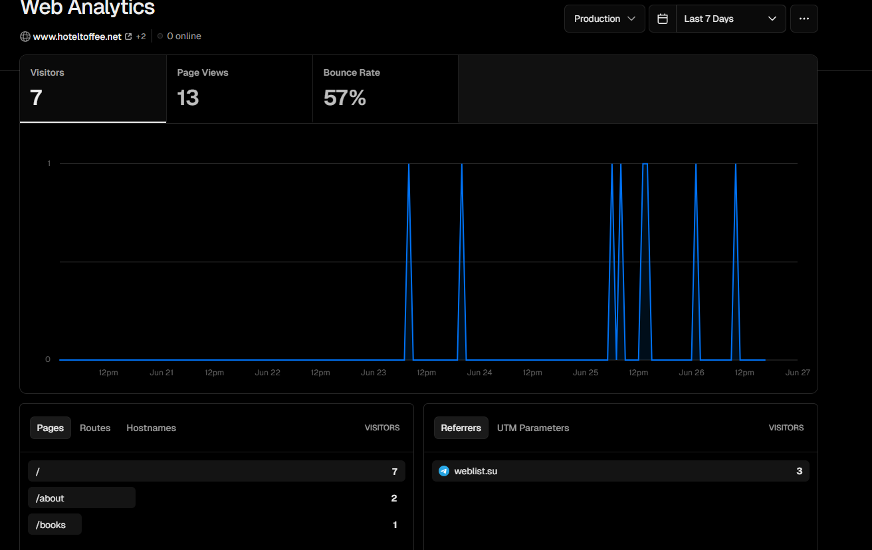Click the calendar icon in date picker
The image size is (872, 550).
663,19
